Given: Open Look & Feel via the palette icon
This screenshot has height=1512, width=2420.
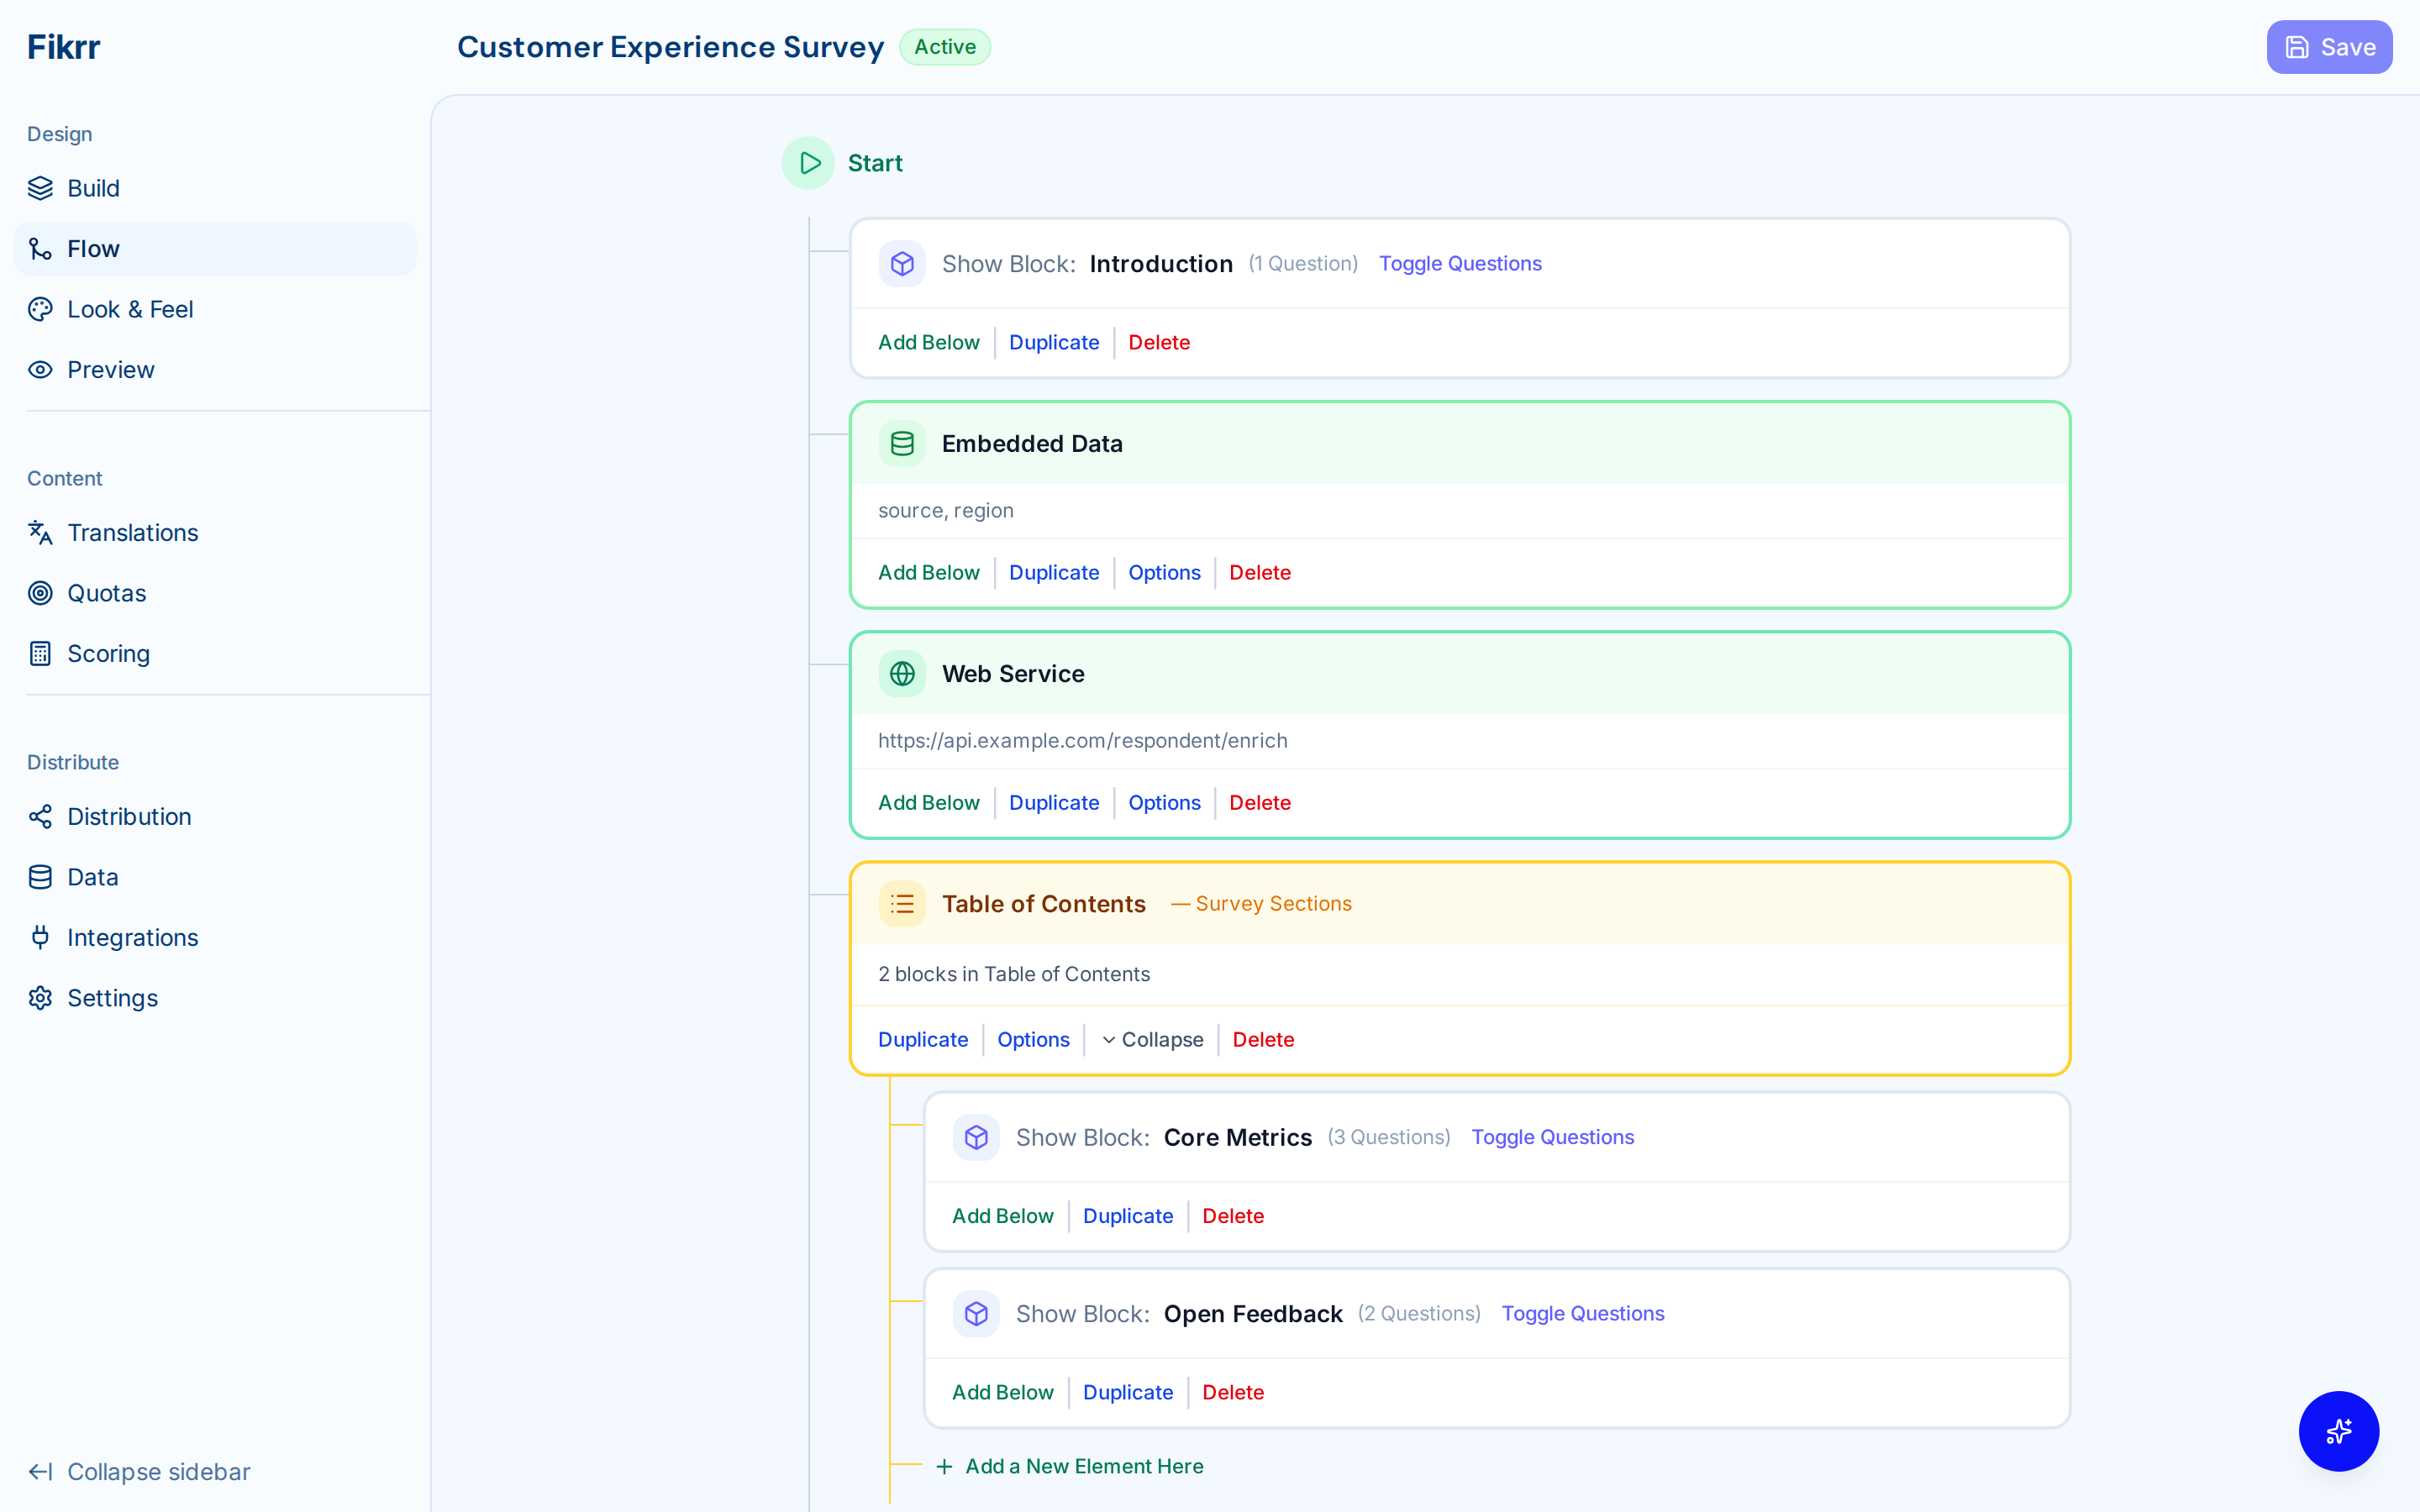Looking at the screenshot, I should (x=40, y=309).
